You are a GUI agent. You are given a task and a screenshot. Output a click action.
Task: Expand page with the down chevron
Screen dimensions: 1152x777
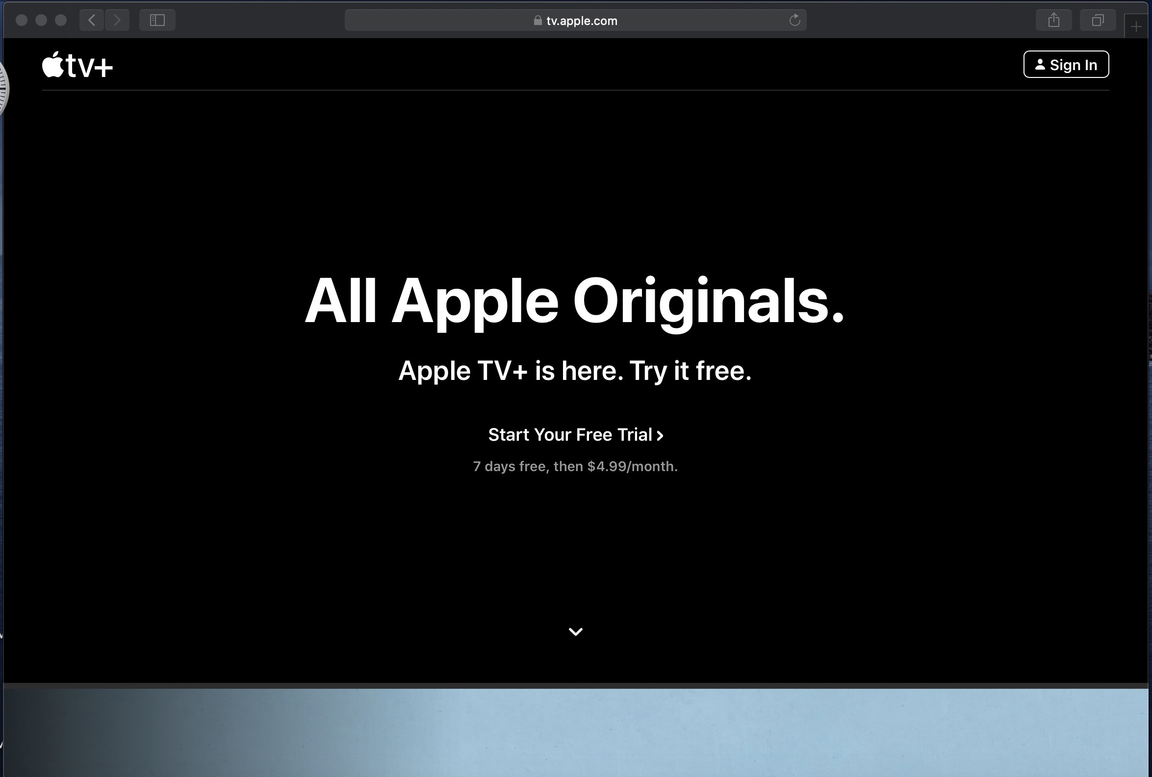click(x=575, y=631)
